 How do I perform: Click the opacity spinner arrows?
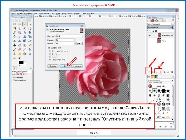pos(173,27)
